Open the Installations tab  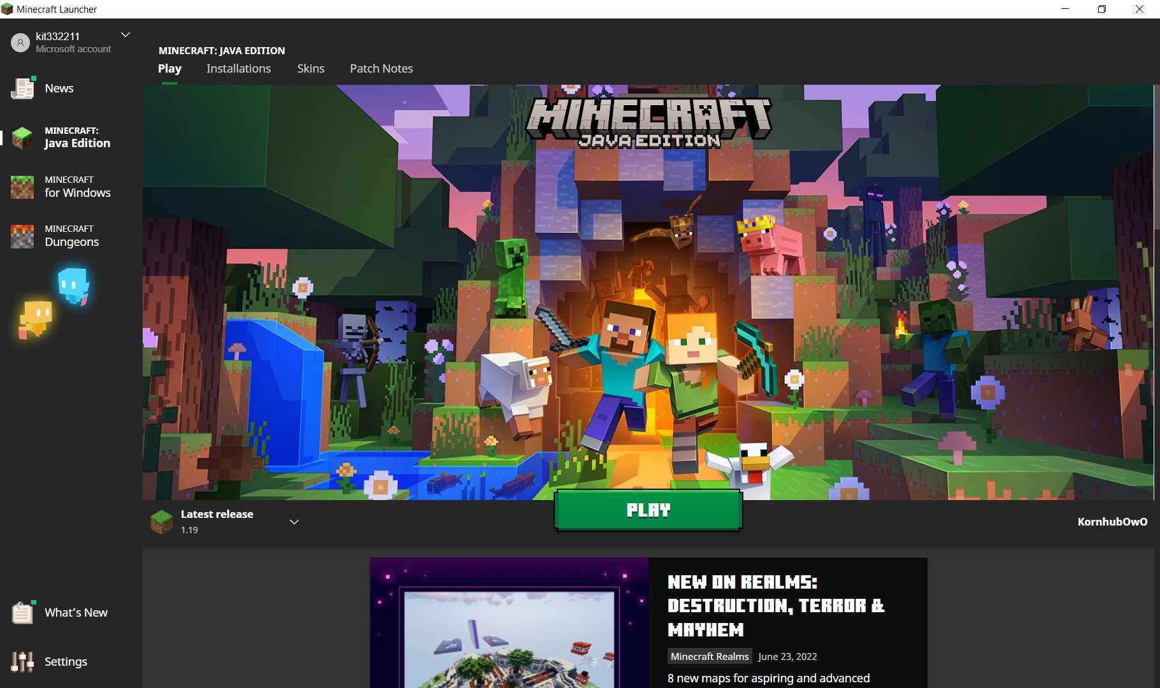[238, 68]
